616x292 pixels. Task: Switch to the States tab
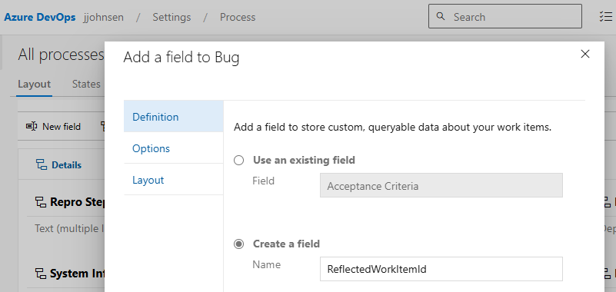coord(86,84)
